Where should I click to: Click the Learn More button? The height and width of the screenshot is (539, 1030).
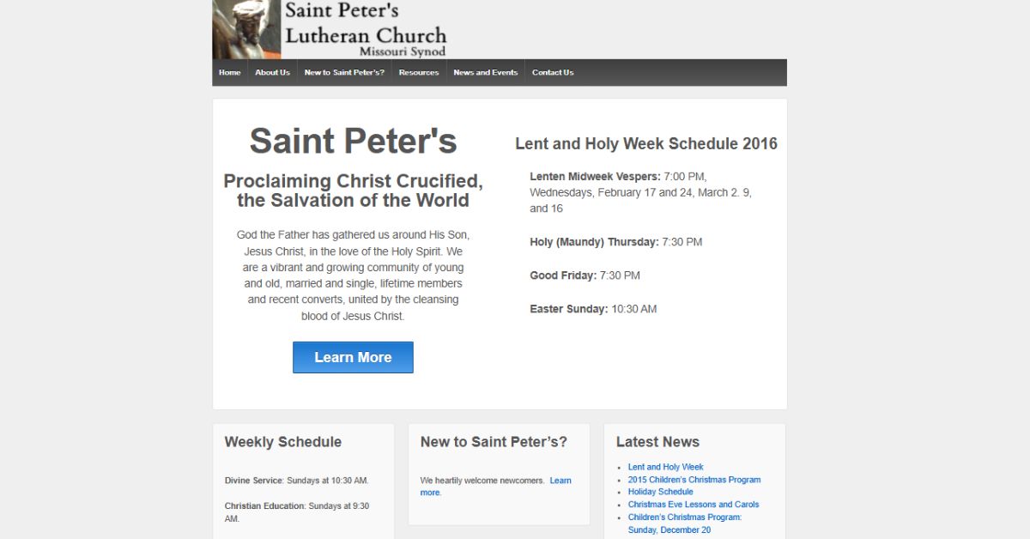pyautogui.click(x=353, y=357)
